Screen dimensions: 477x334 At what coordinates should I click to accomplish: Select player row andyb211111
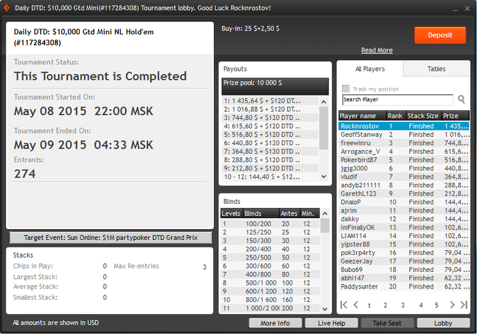coord(403,185)
